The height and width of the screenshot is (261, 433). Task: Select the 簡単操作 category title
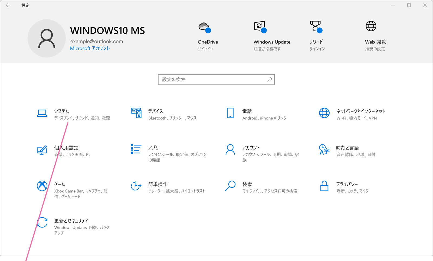tap(158, 184)
